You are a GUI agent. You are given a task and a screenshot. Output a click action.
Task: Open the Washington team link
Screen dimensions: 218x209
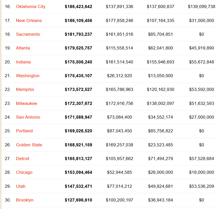point(28,76)
